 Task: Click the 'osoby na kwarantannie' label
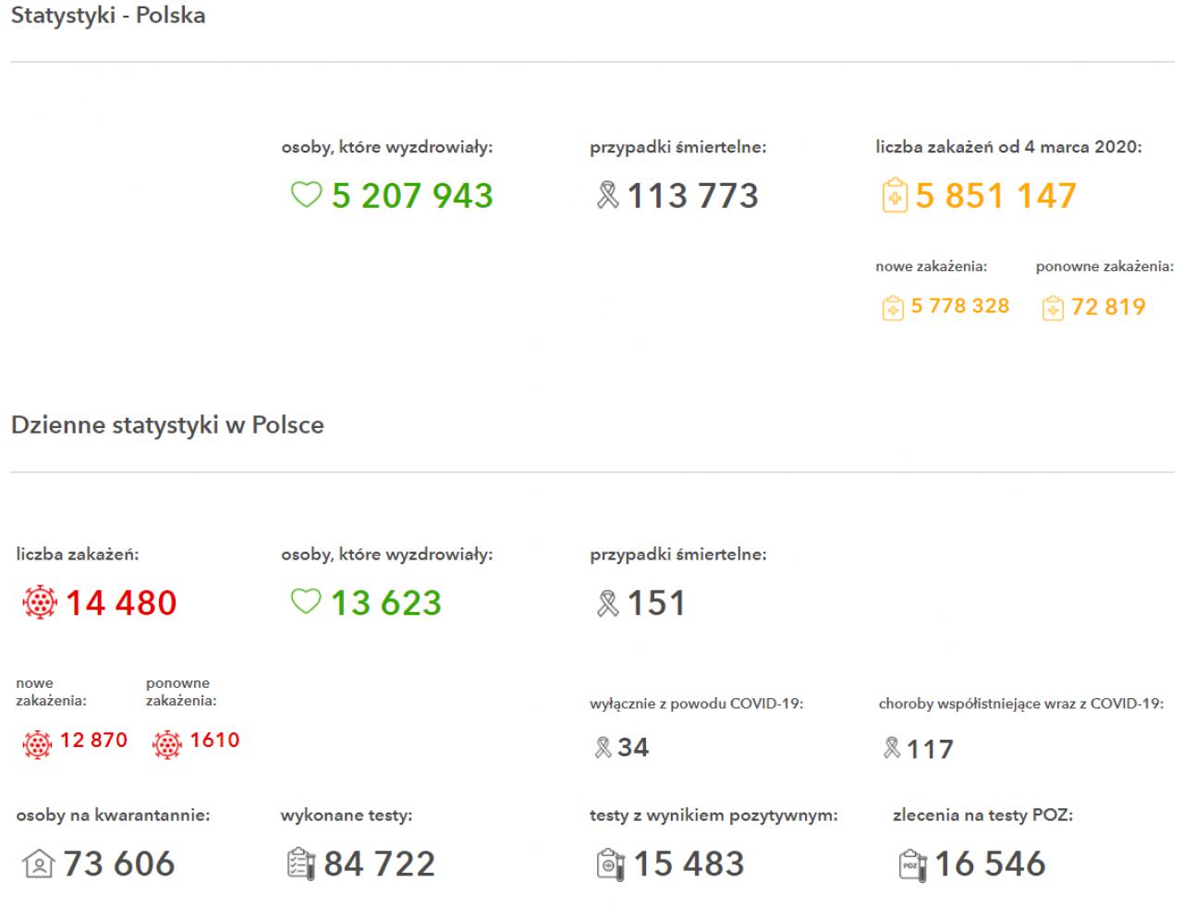[113, 815]
